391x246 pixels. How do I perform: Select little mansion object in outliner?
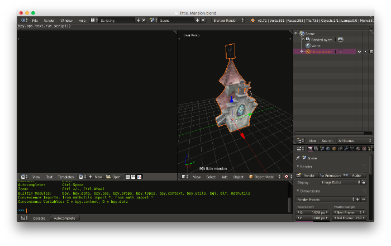click(322, 52)
